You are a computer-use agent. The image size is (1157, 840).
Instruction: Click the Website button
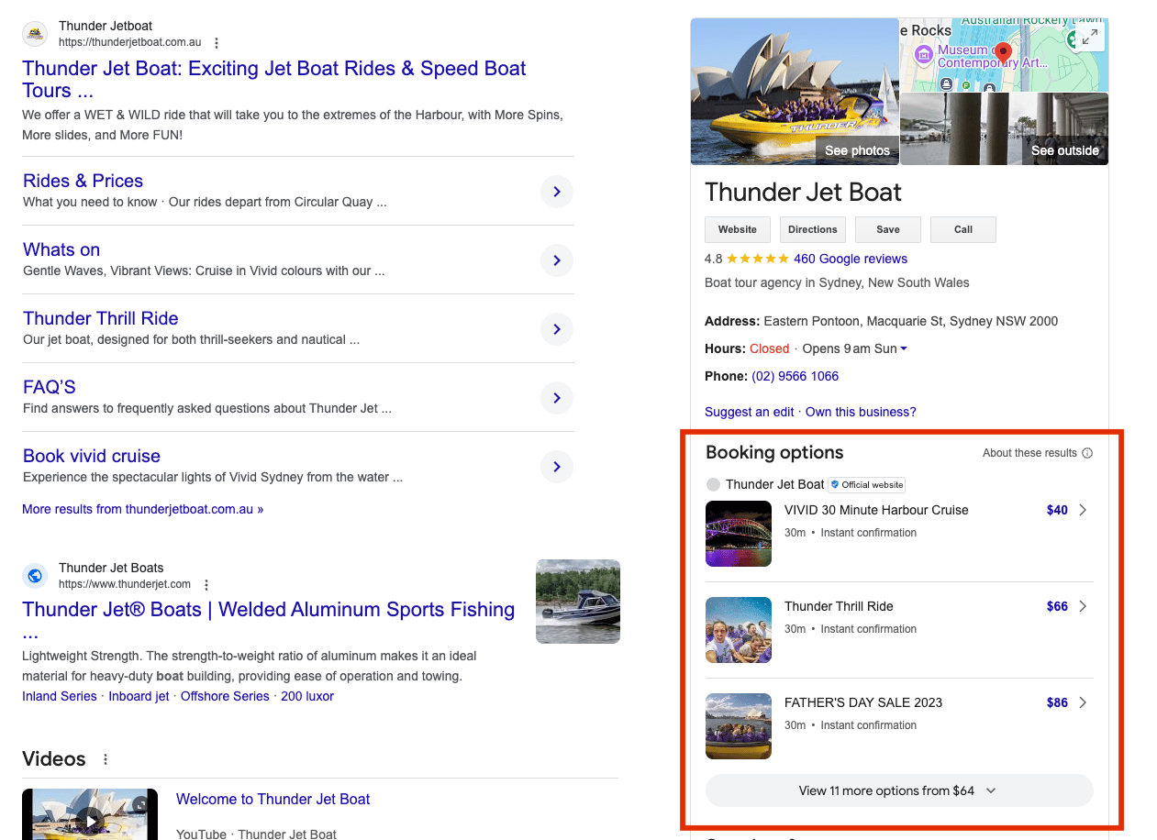[x=738, y=229]
